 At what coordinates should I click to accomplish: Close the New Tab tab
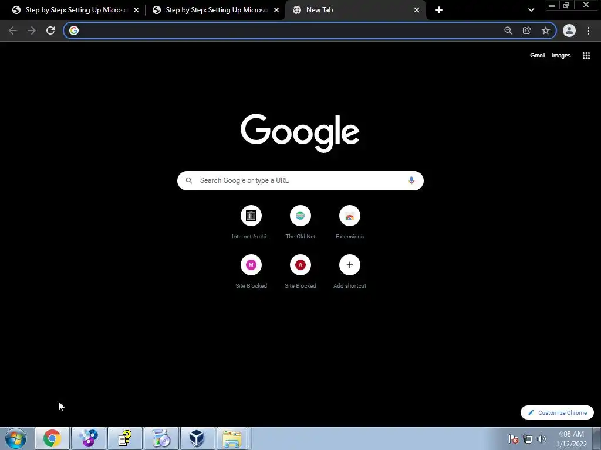point(417,10)
